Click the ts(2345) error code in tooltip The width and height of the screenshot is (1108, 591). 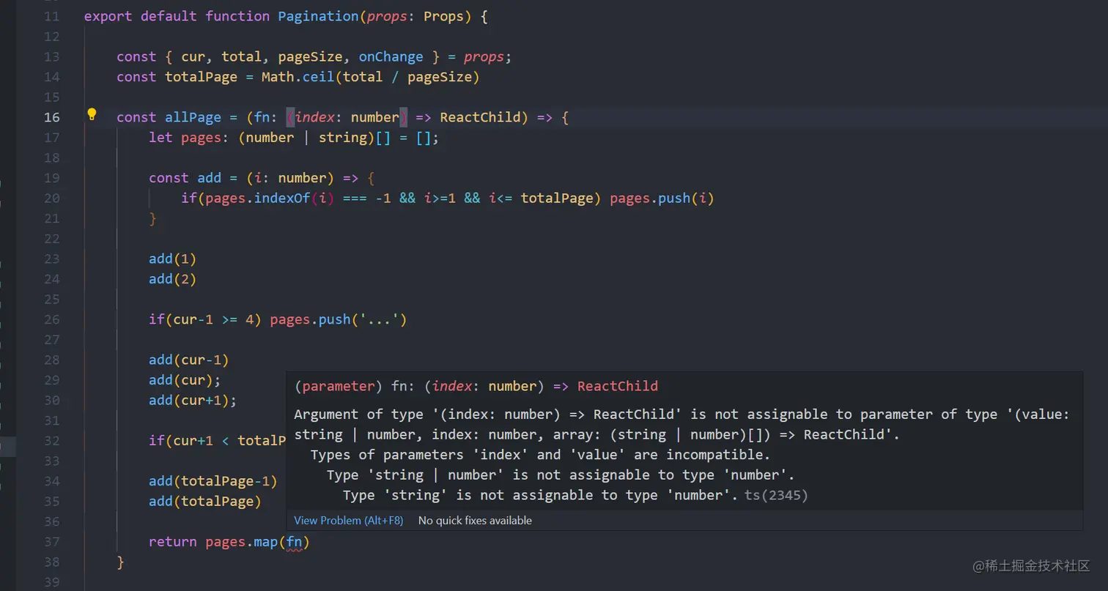pyautogui.click(x=776, y=496)
